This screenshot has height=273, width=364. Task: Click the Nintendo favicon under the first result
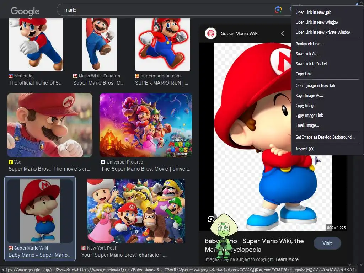[10, 76]
